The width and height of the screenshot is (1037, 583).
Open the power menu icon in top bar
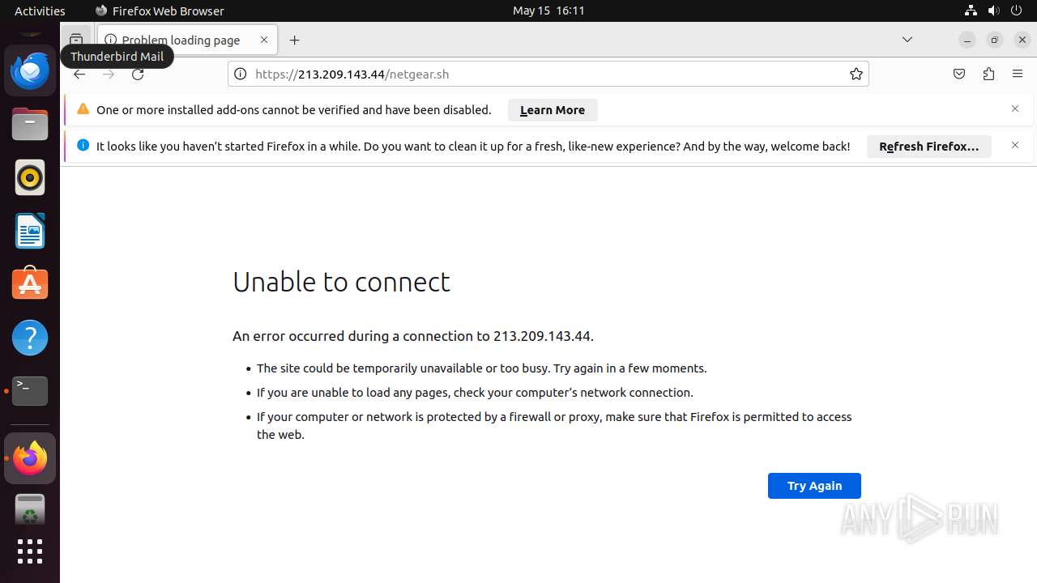pos(1018,11)
